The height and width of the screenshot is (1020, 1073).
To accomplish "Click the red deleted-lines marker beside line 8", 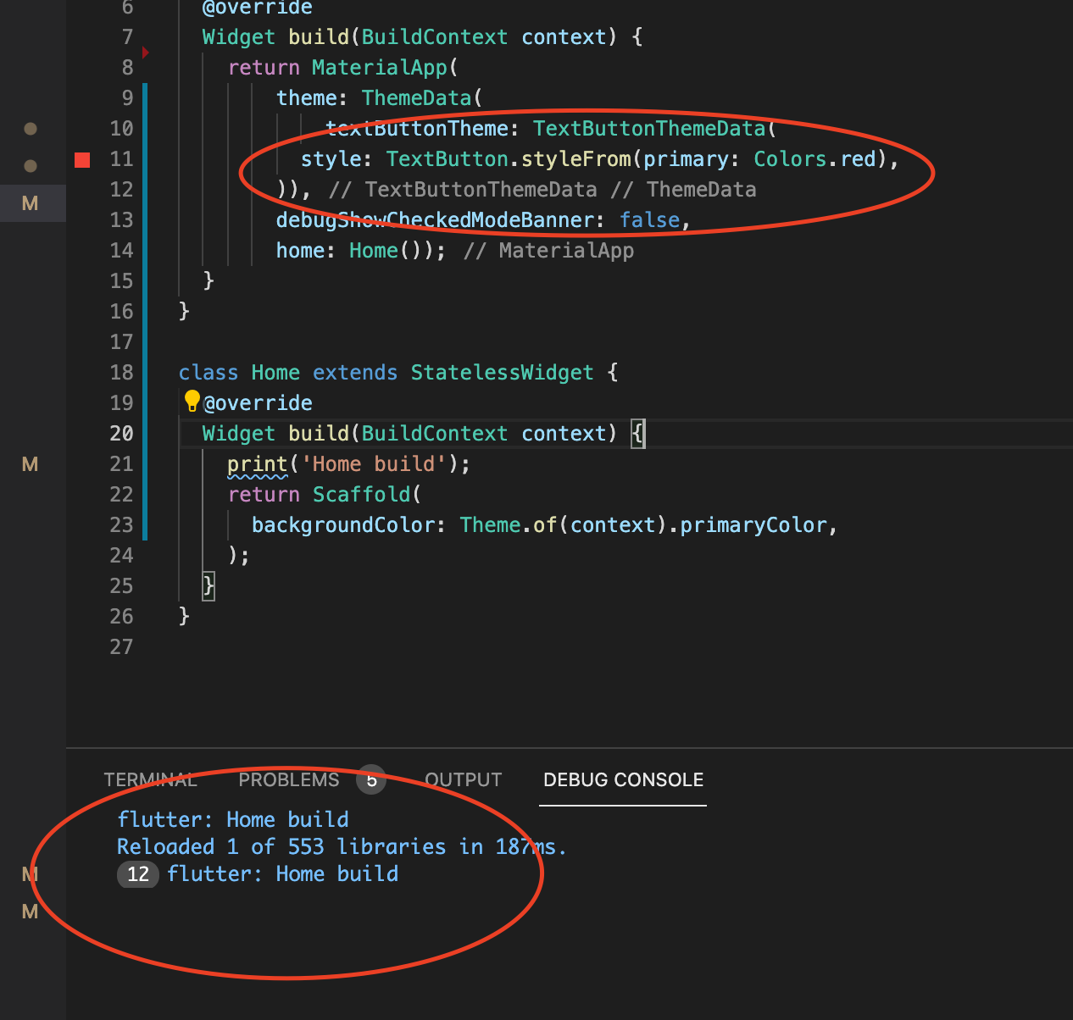I will pos(146,53).
